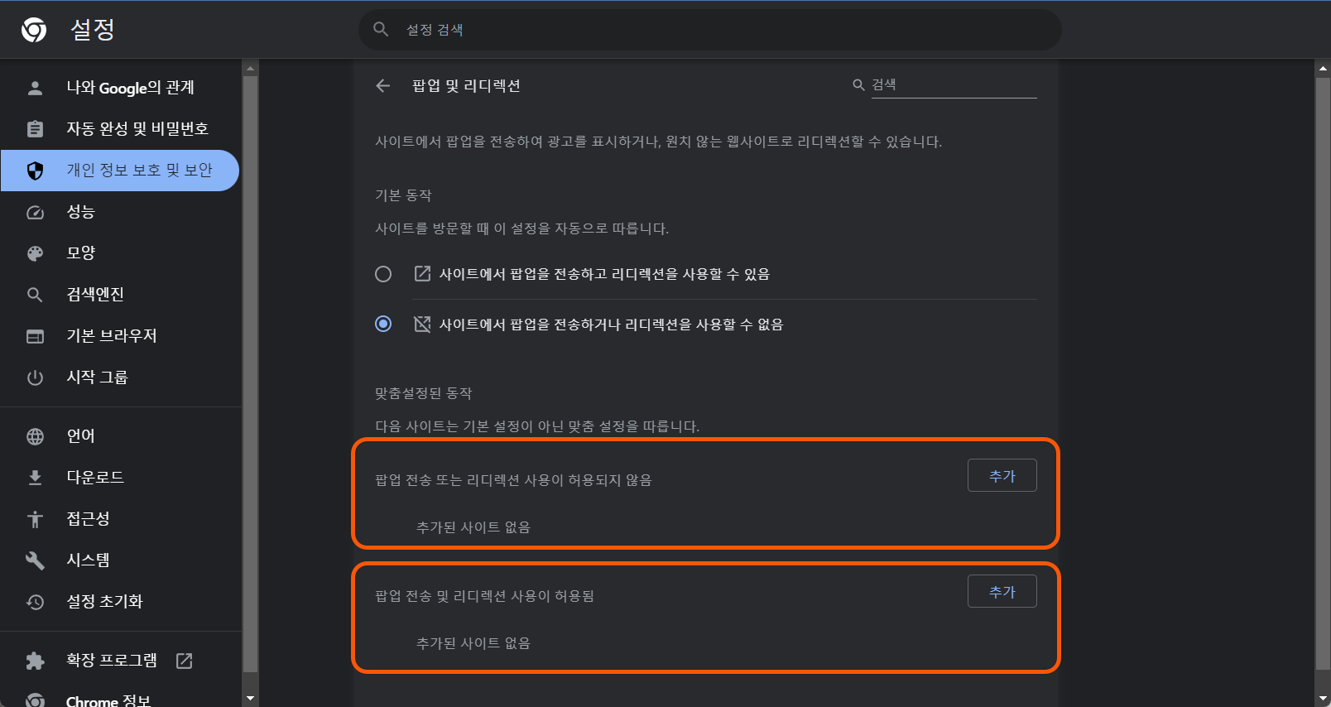Open 자동 완성 및 비밀번호 section
Screen dimensions: 1331x707
(x=121, y=128)
